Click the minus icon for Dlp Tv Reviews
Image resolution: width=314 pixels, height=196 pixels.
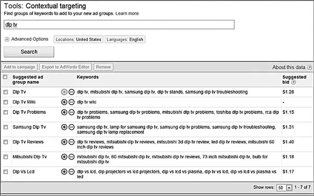point(72,142)
